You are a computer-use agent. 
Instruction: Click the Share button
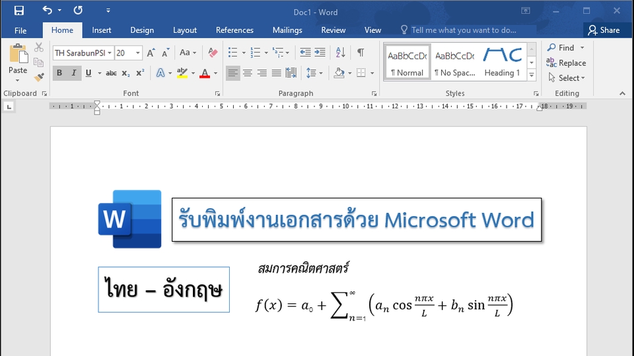[604, 30]
